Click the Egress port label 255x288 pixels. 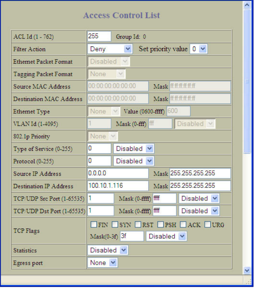[x=28, y=263]
